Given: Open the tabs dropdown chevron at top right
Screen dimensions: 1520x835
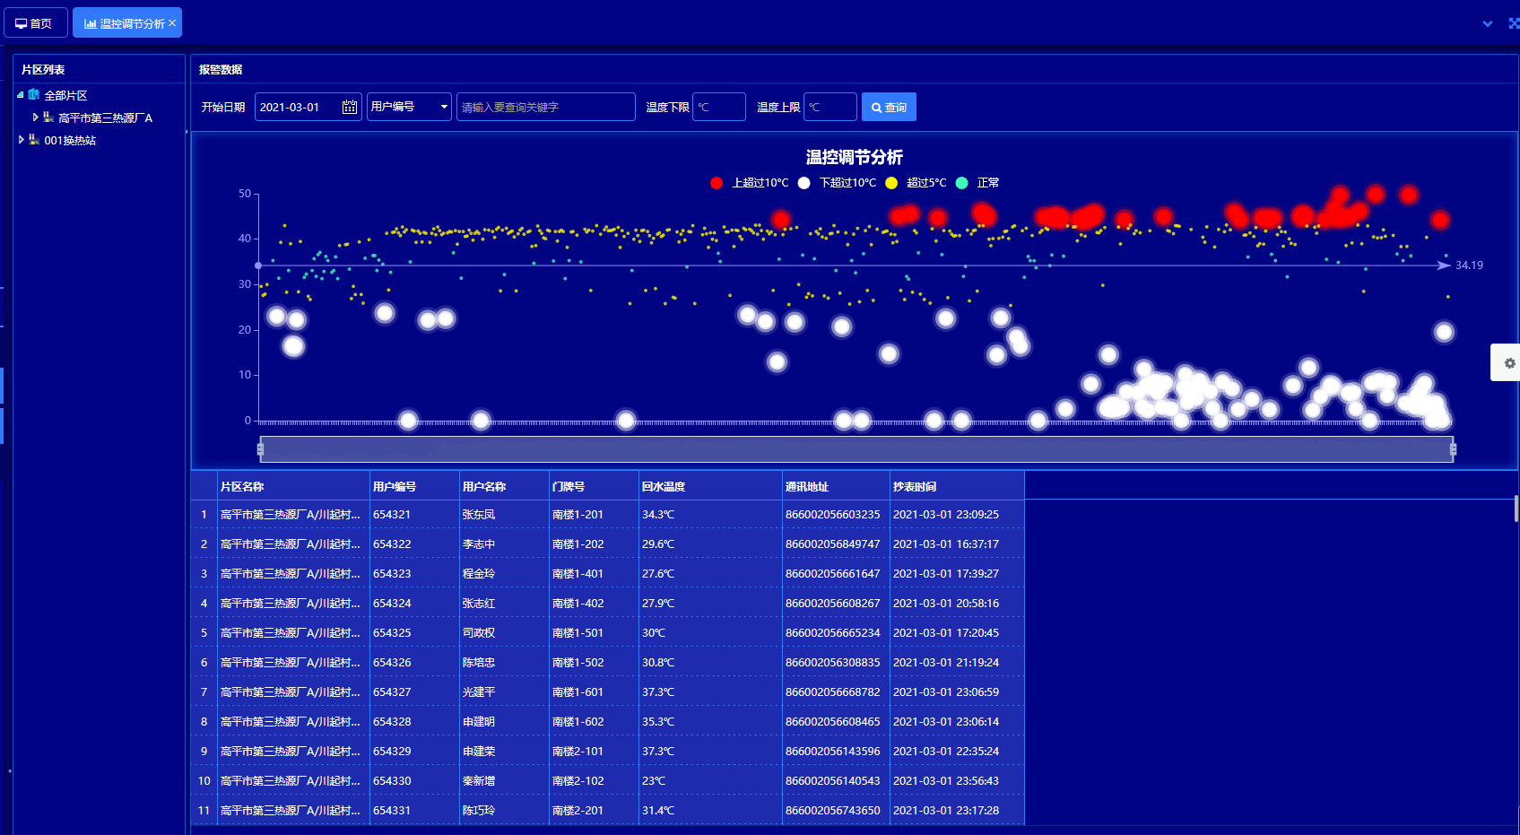Looking at the screenshot, I should [x=1488, y=24].
